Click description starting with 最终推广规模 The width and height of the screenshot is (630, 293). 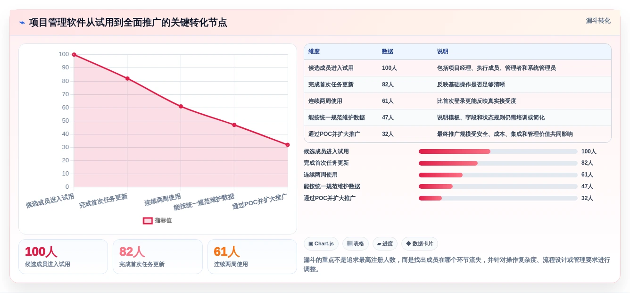(505, 134)
